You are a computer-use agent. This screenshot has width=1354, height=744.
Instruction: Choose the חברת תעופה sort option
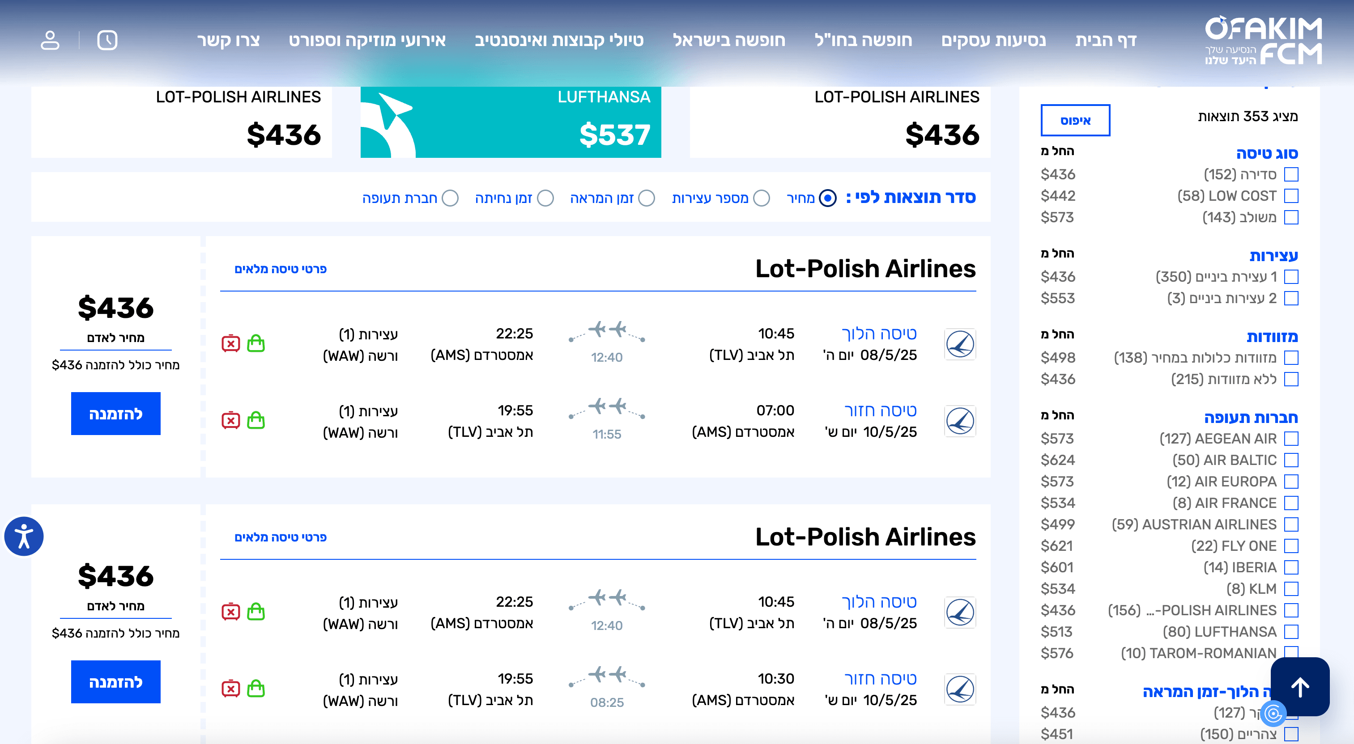tap(450, 198)
